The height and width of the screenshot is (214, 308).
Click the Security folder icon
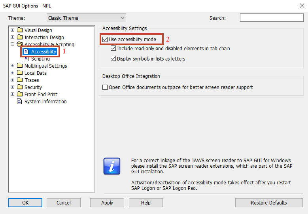click(20, 87)
